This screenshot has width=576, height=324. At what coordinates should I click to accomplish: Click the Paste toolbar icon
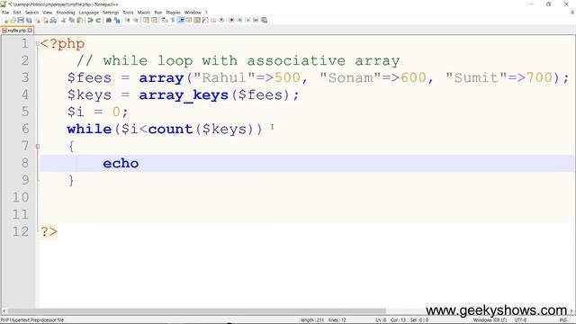79,20
